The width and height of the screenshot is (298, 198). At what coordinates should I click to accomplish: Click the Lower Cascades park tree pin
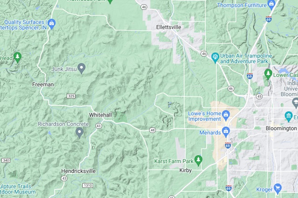pyautogui.click(x=268, y=74)
